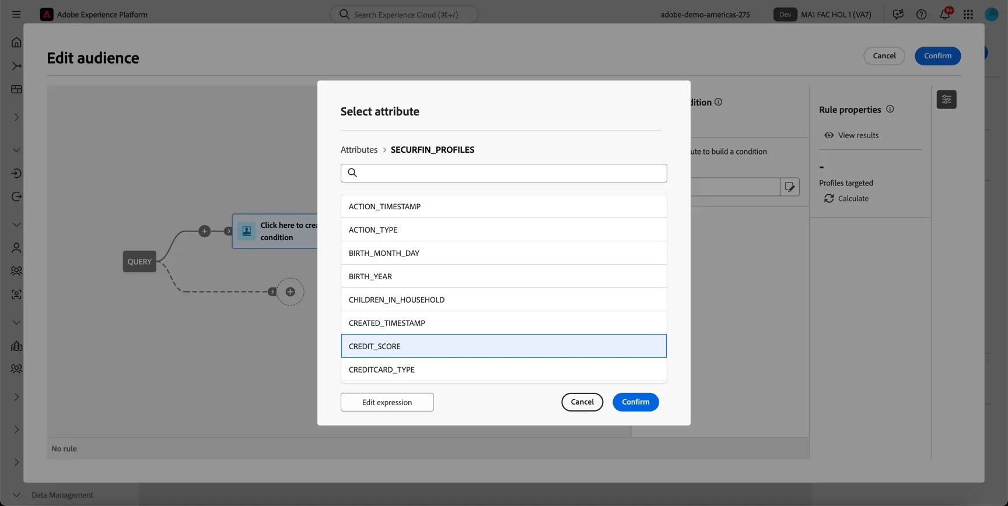Click the "Click here to create condition" box
This screenshot has height=506, width=1008.
[x=275, y=231]
